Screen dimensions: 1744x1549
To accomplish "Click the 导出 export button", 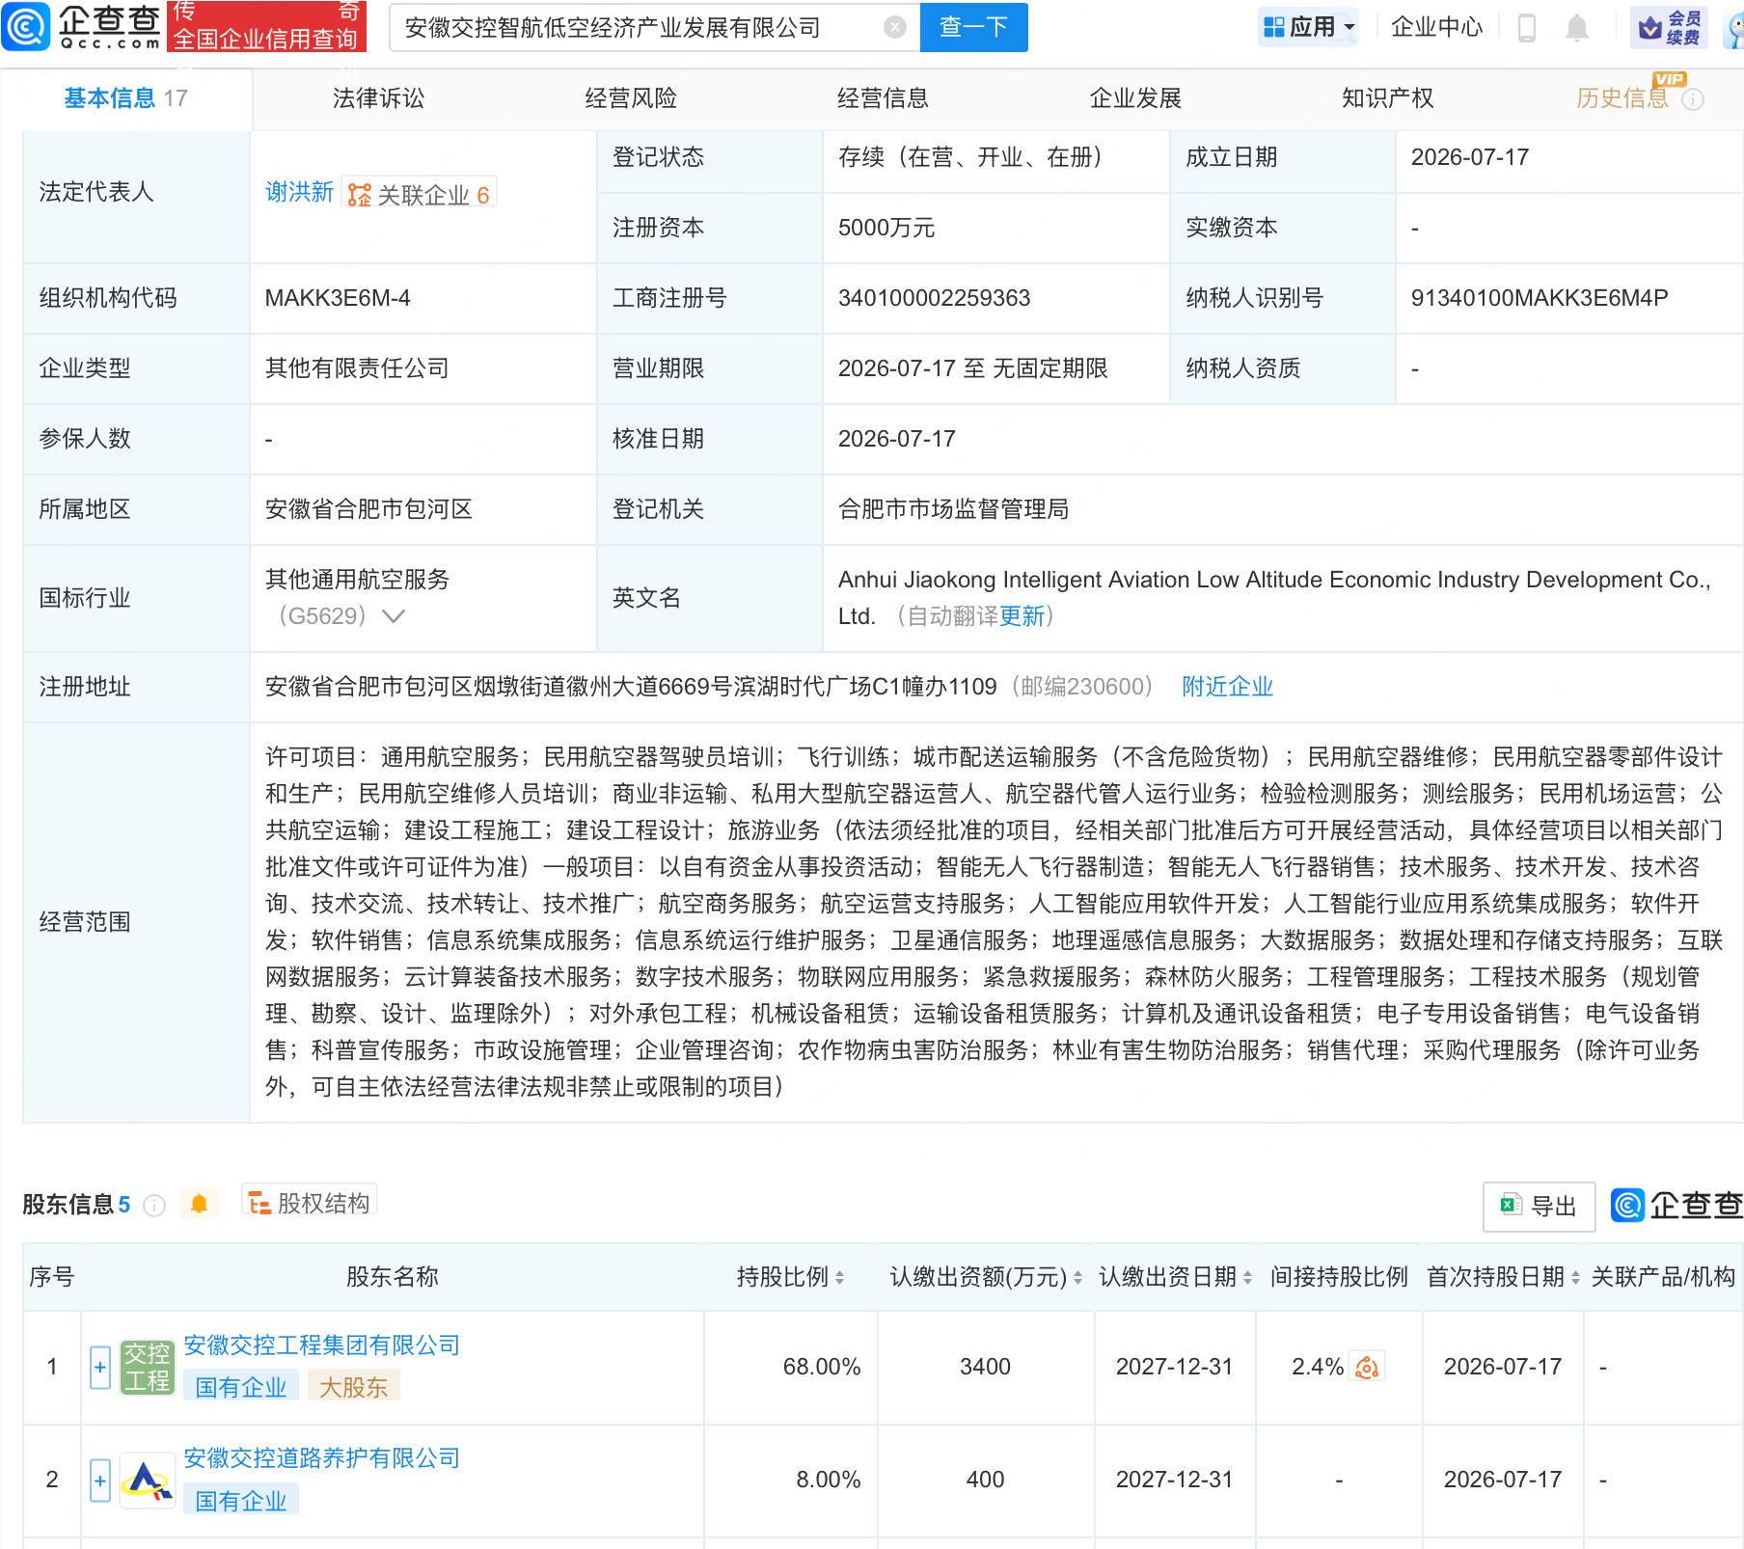I will pos(1540,1206).
